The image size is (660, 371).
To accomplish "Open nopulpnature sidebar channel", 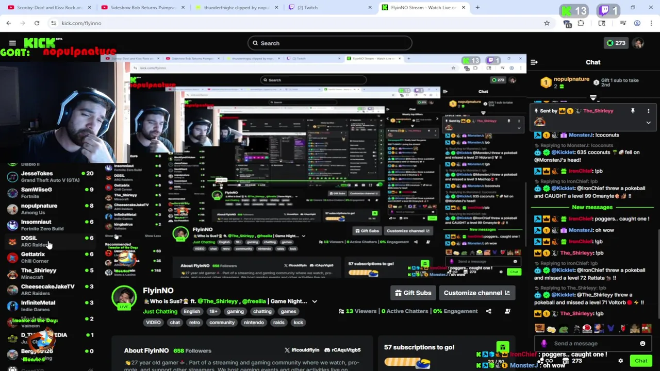I will (x=49, y=209).
